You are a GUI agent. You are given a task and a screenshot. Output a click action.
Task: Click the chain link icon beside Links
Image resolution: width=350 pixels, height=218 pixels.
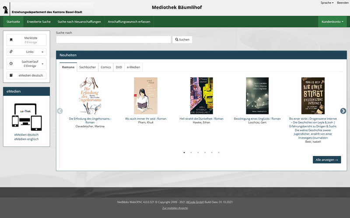11,52
